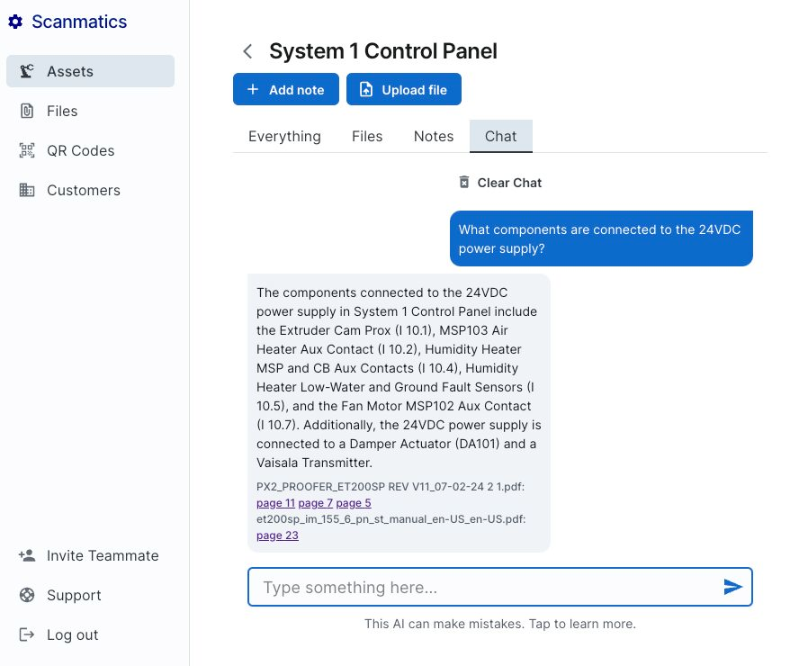The image size is (790, 666).
Task: Select the Files tab
Action: [x=367, y=136]
